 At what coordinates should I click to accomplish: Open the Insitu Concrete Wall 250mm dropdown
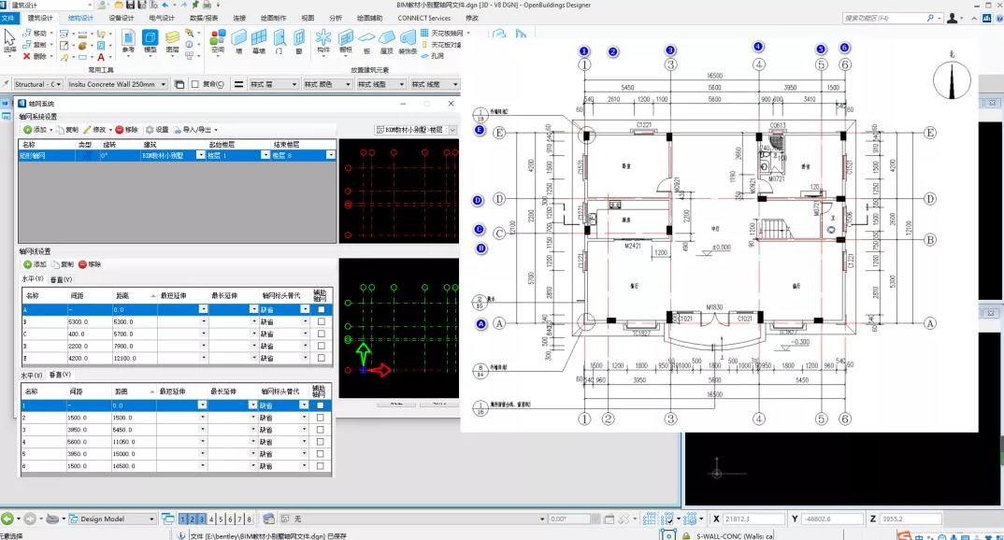117,84
